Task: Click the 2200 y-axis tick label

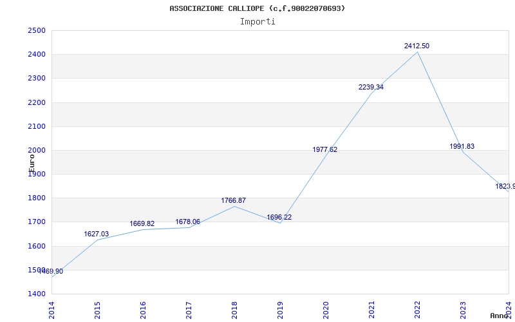Action: pyautogui.click(x=37, y=102)
